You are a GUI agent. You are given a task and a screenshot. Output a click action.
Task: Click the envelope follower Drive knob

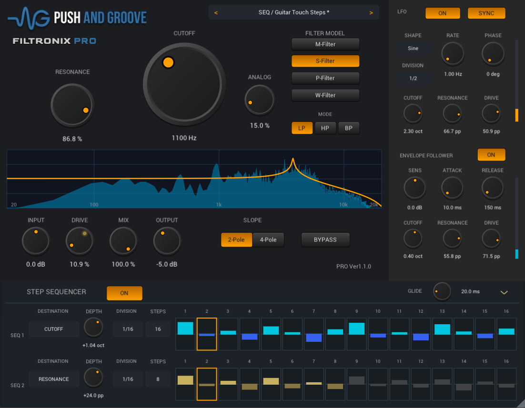pos(491,239)
